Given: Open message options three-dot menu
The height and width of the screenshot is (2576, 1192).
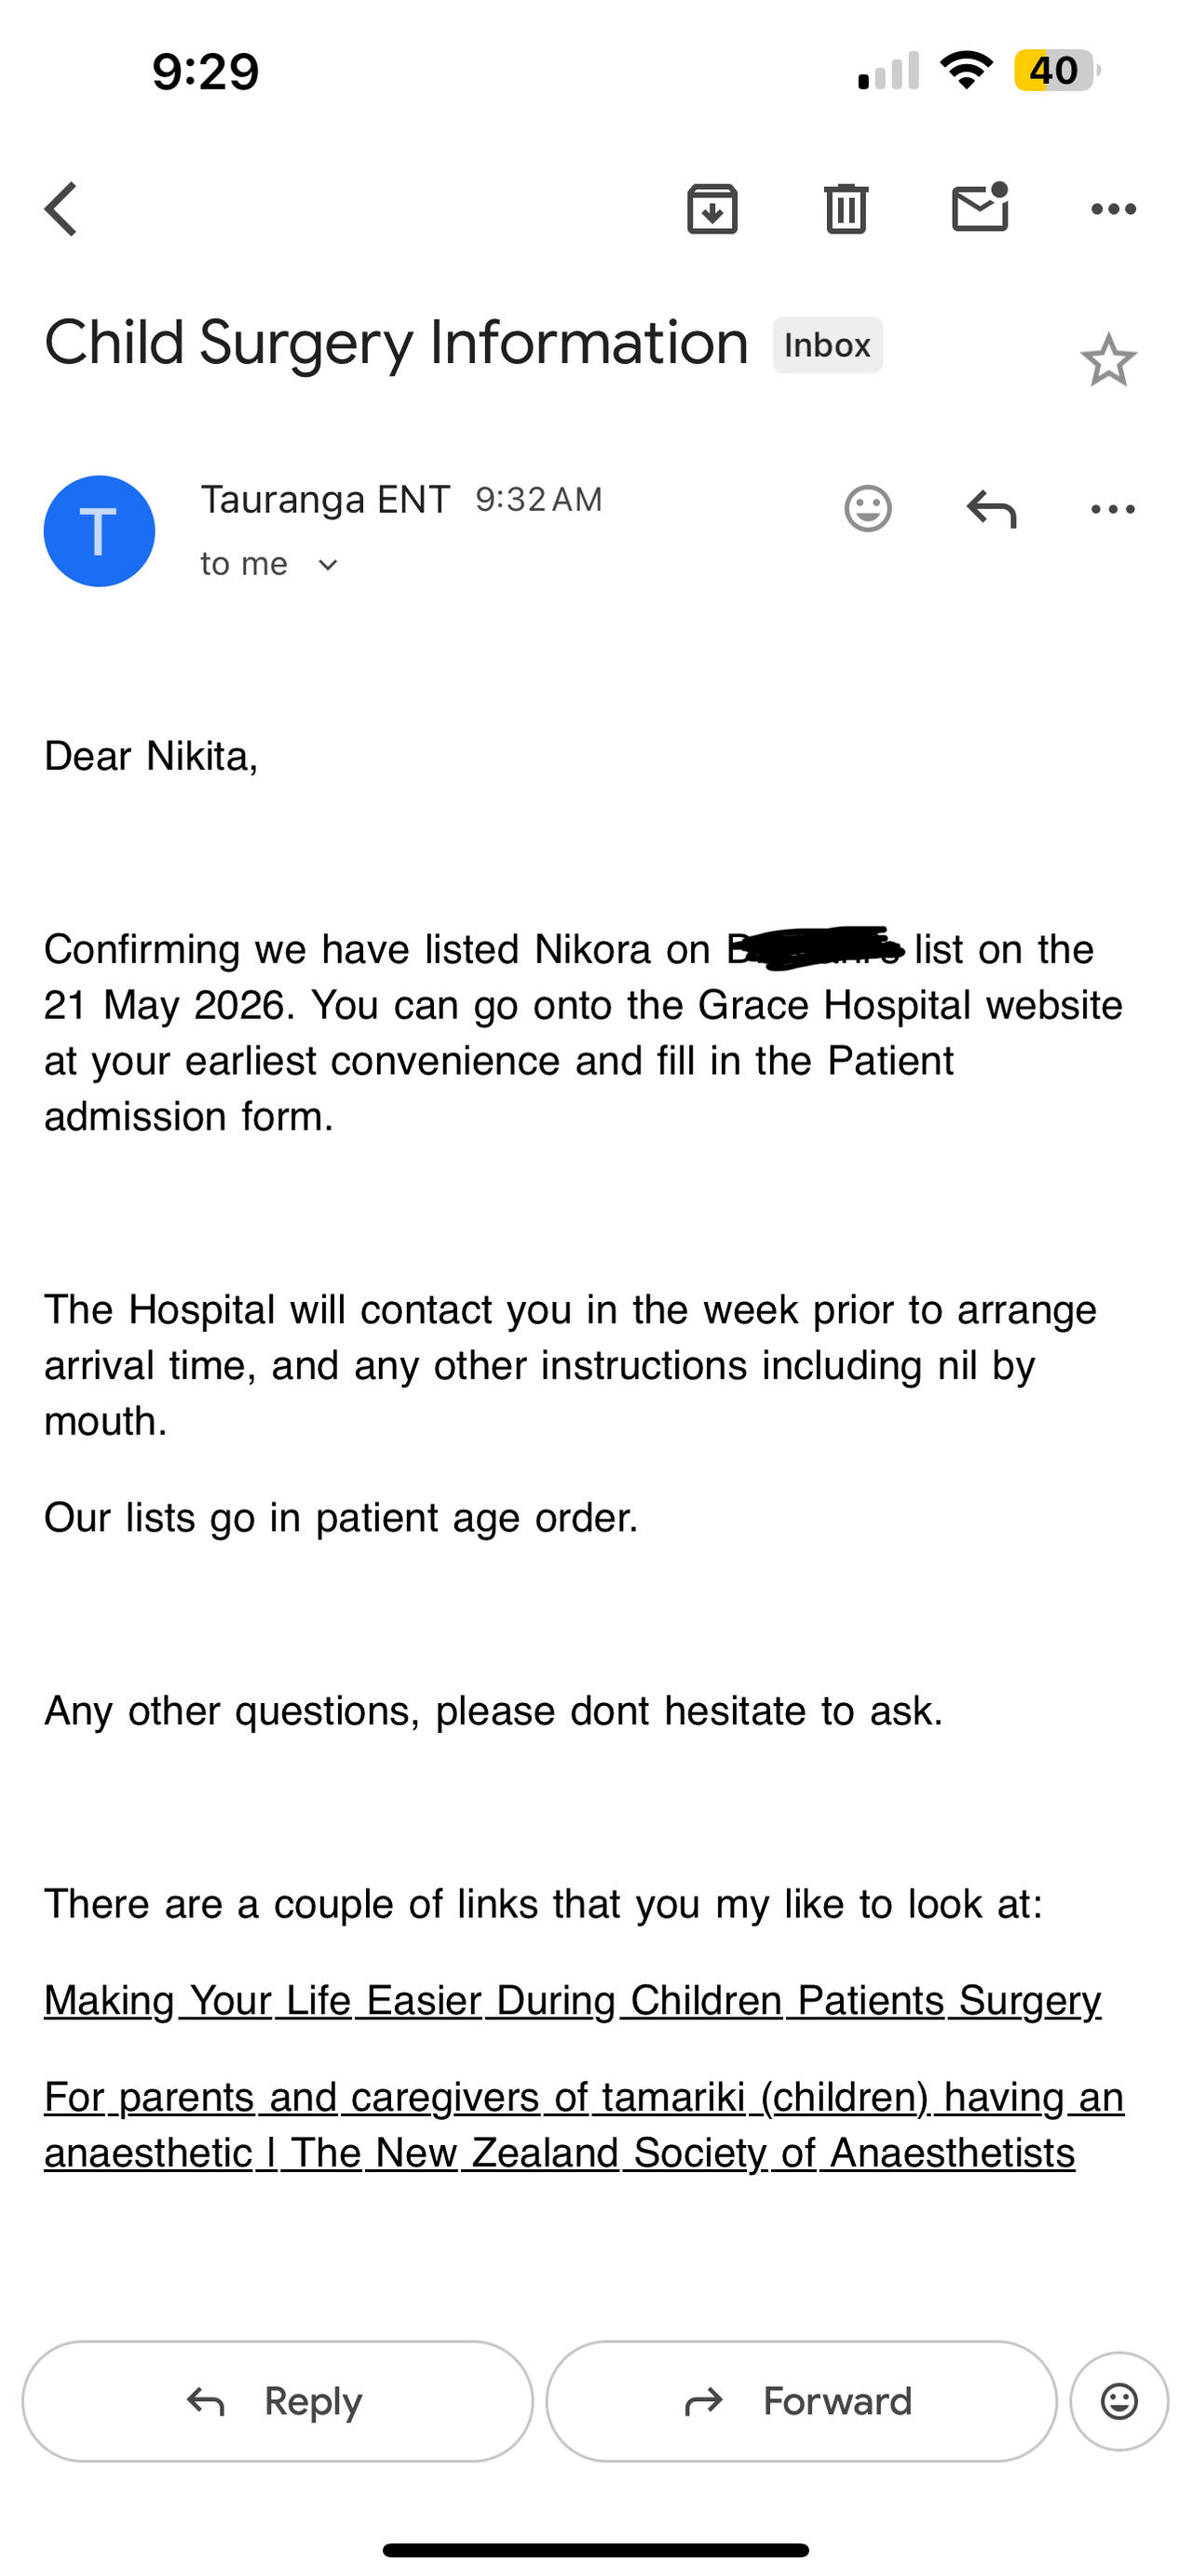Looking at the screenshot, I should (1113, 509).
